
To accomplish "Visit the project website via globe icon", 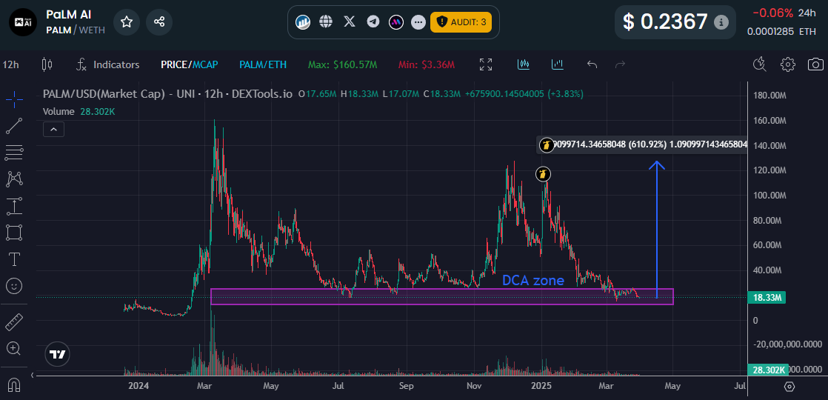I will [x=326, y=21].
